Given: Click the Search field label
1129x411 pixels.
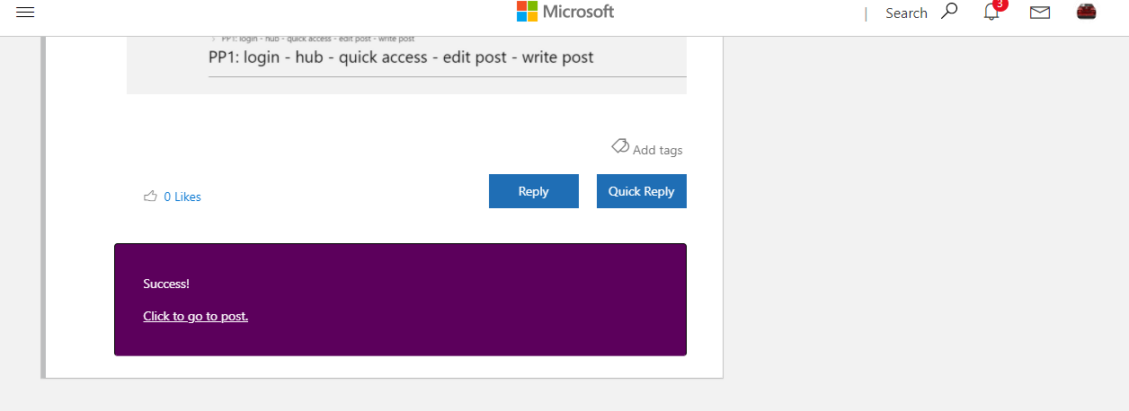Looking at the screenshot, I should pos(906,13).
